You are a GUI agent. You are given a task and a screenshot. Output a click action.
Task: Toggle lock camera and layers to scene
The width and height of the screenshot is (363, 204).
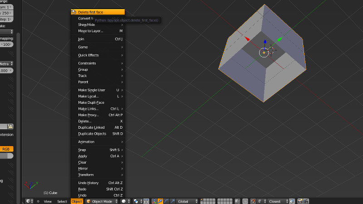pyautogui.click(x=237, y=201)
